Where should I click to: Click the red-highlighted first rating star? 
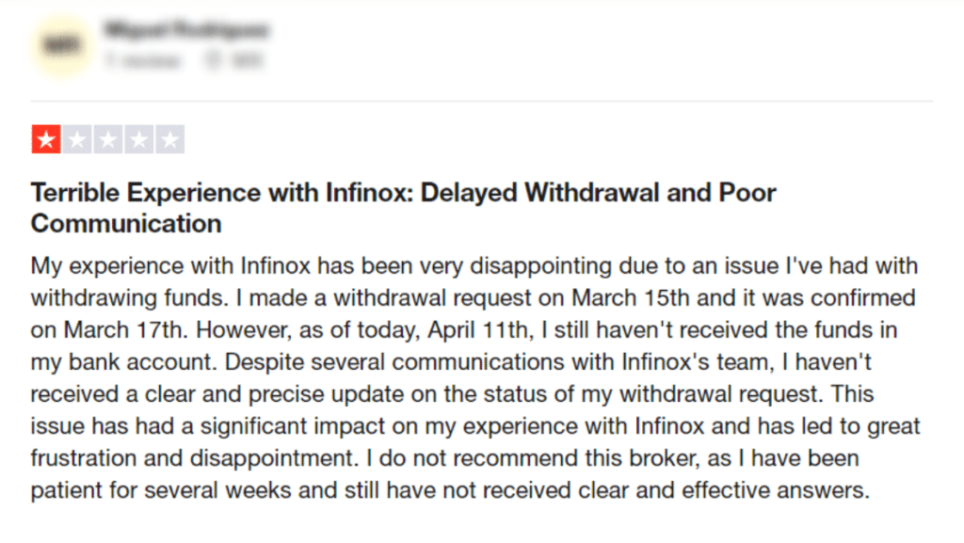(44, 137)
